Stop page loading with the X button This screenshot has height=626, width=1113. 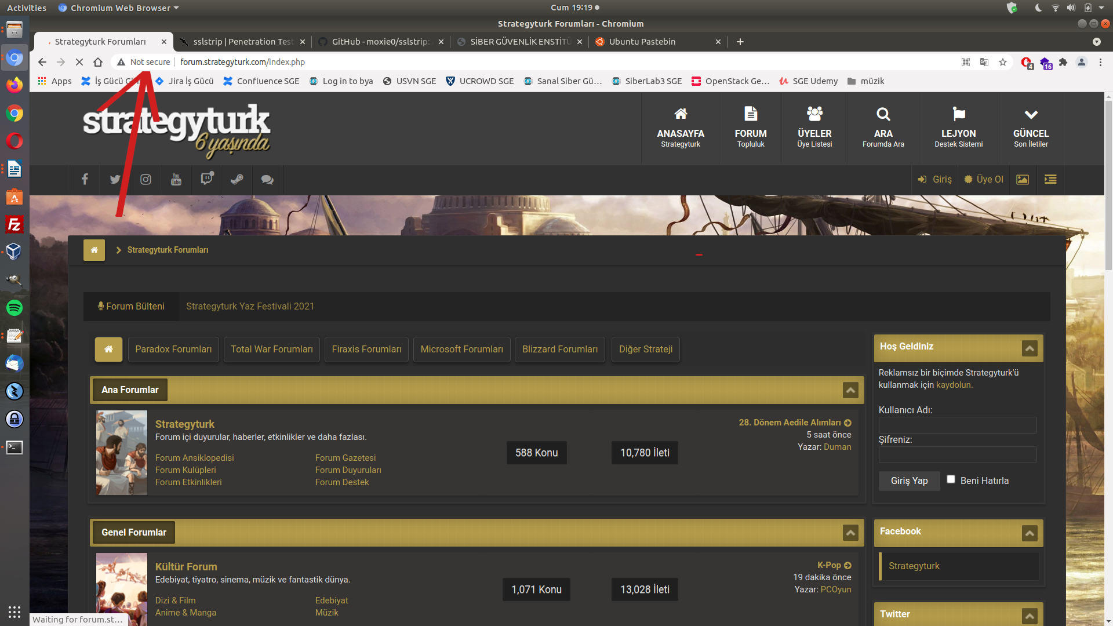click(x=79, y=62)
